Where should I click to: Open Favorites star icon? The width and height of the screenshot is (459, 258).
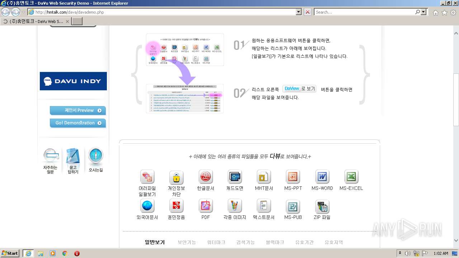coord(444,13)
